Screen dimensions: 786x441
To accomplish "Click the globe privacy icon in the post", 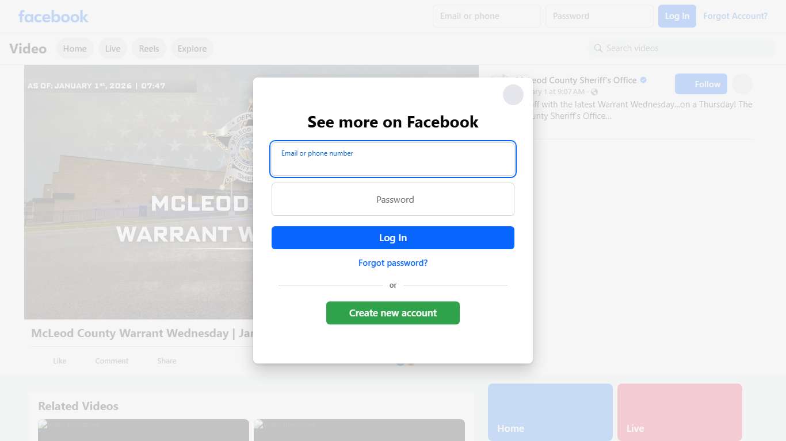I will coord(594,92).
